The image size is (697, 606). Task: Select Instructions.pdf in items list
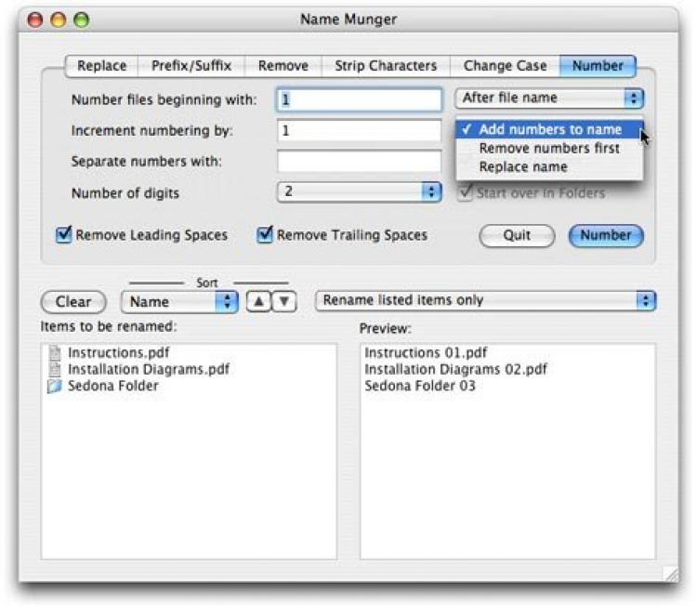[x=119, y=352]
